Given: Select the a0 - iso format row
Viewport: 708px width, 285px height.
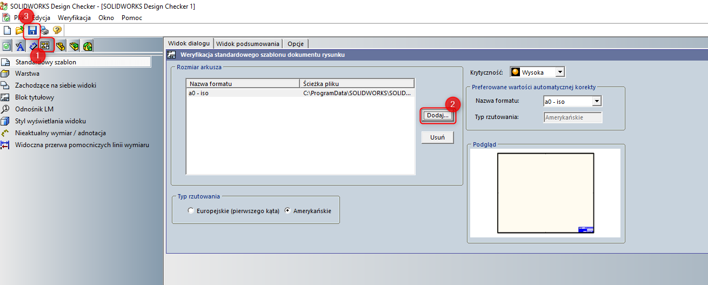Looking at the screenshot, I should point(300,93).
